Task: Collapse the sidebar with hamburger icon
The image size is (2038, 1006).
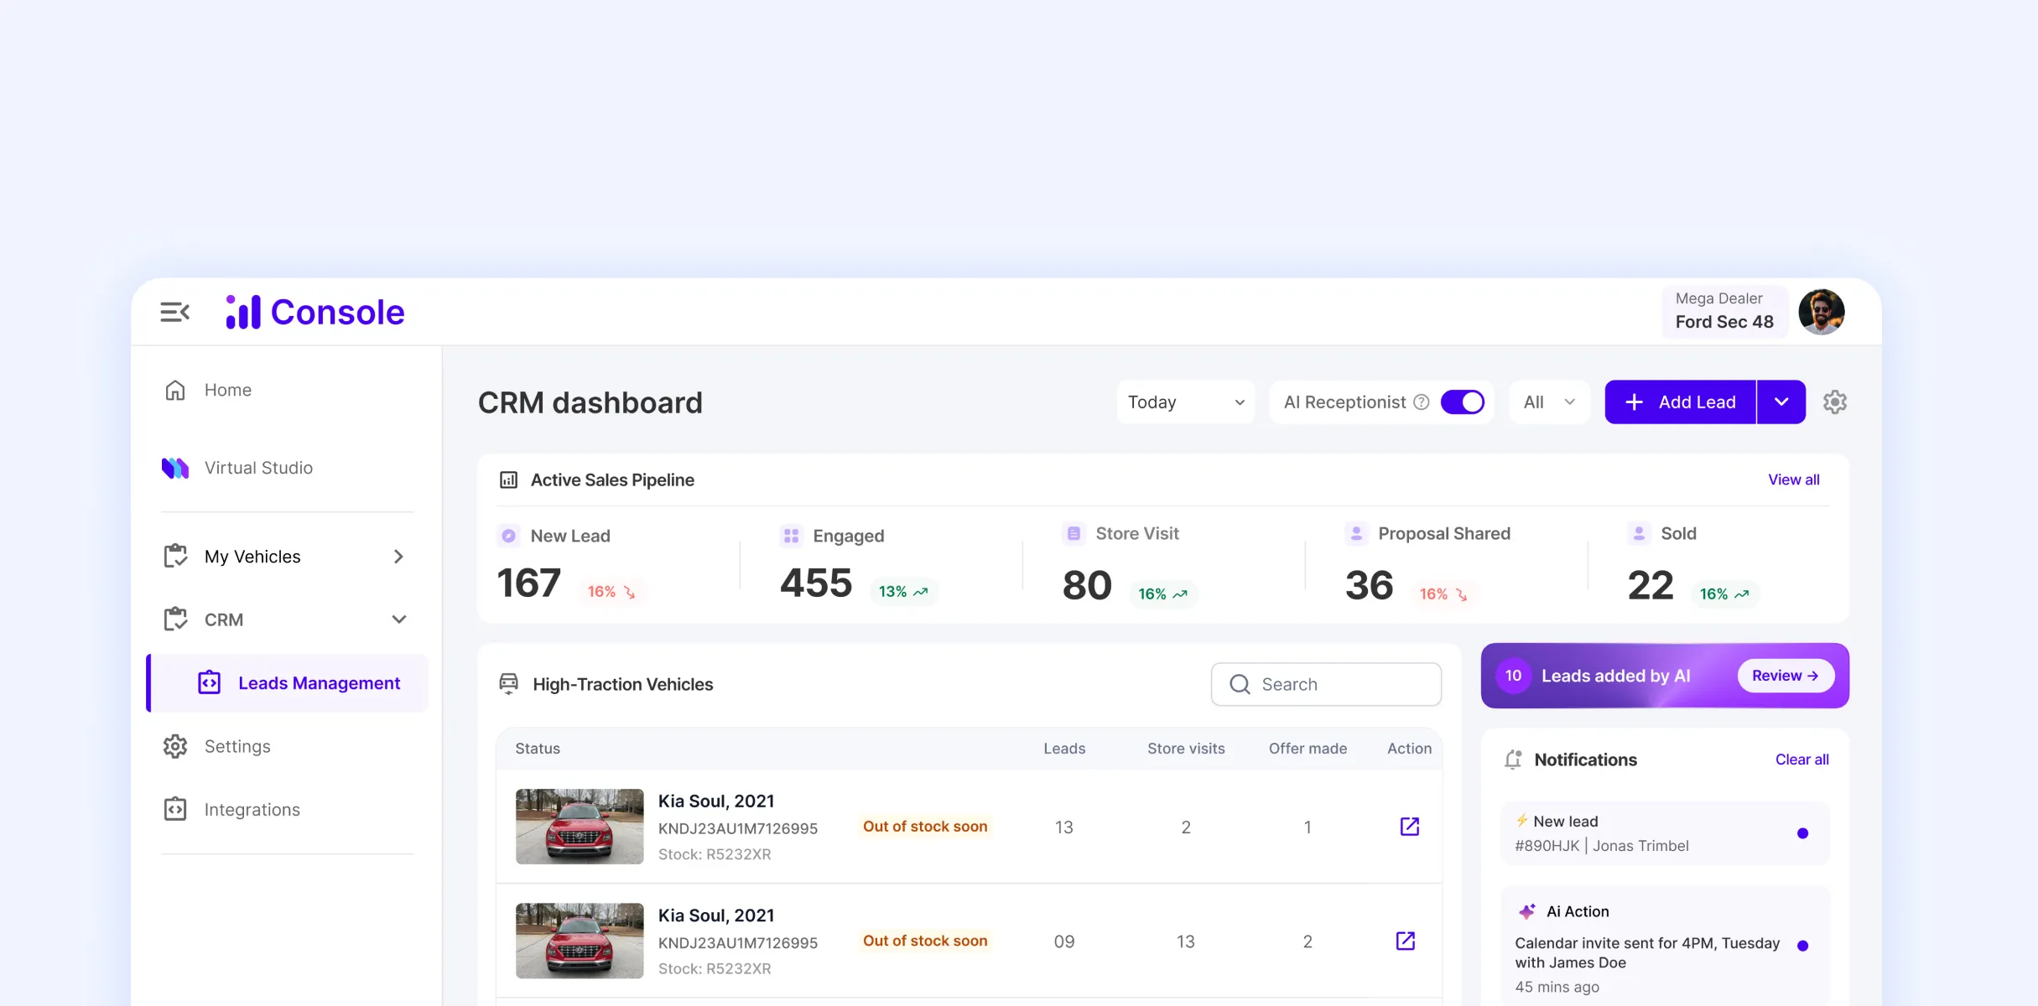Action: (x=174, y=313)
